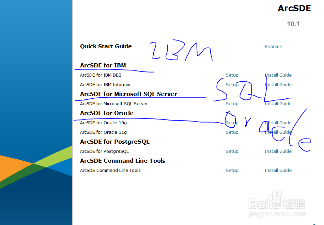324x225 pixels.
Task: Click the 10.1 version number
Action: (293, 24)
